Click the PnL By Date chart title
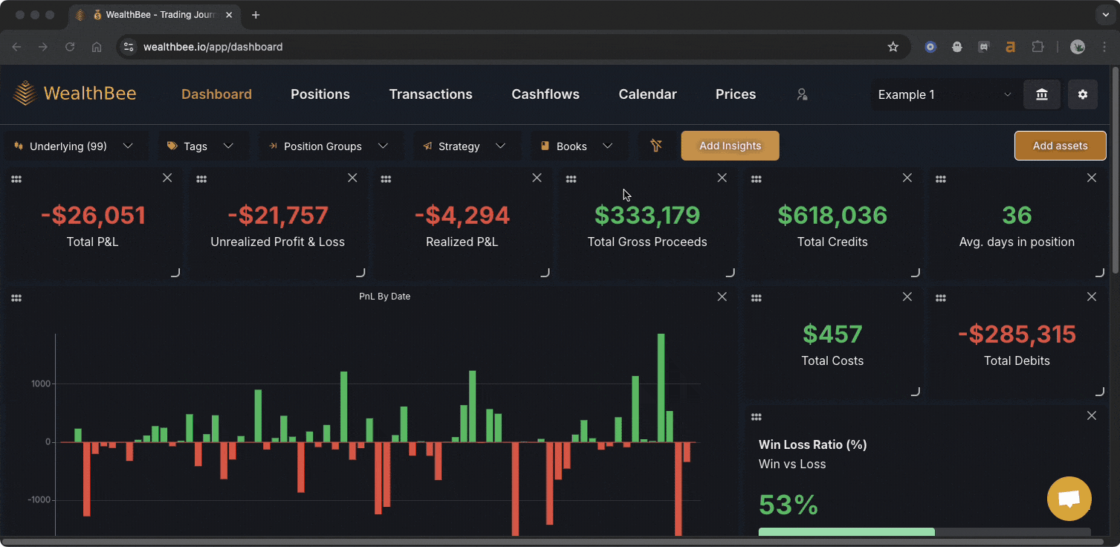Viewport: 1120px width, 547px height. (x=384, y=297)
